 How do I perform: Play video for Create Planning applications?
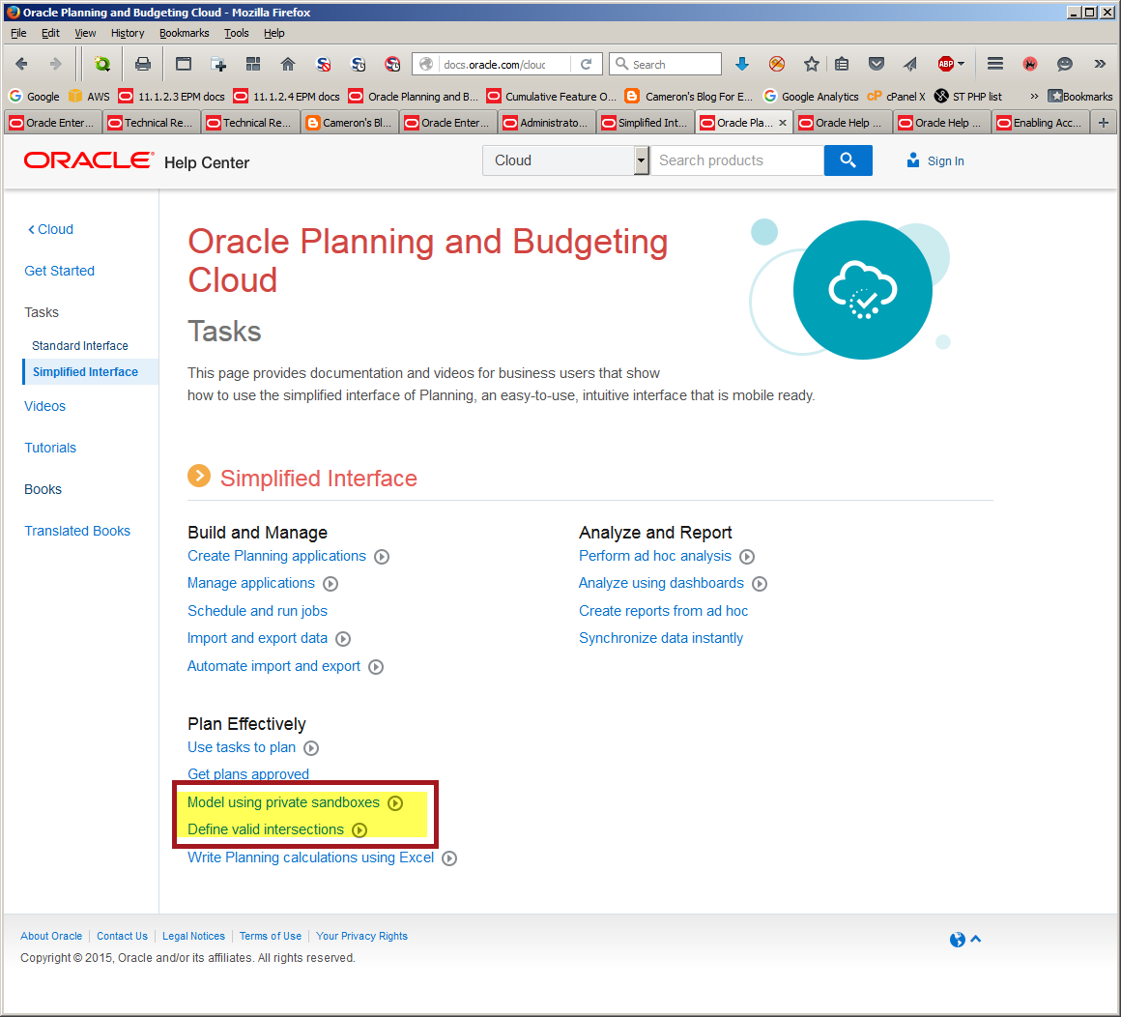[382, 557]
